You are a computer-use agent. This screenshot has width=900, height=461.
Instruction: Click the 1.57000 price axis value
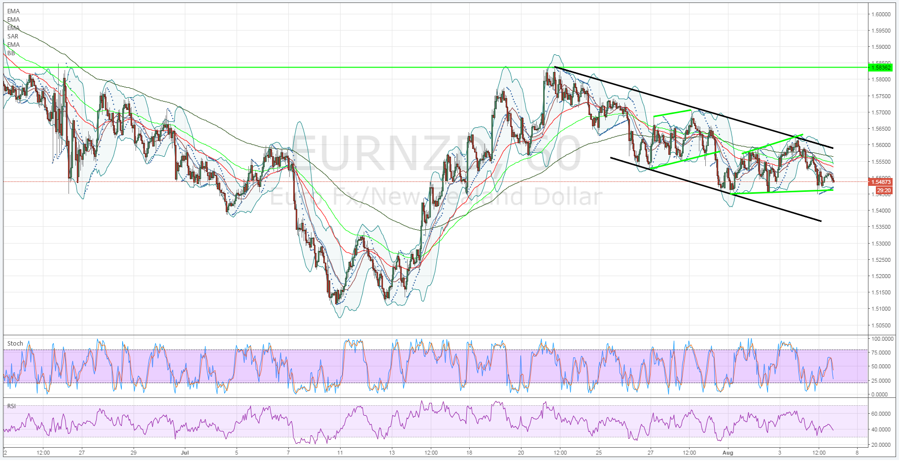click(881, 112)
